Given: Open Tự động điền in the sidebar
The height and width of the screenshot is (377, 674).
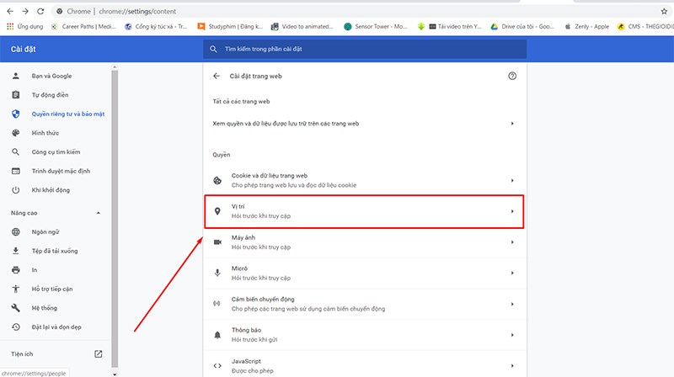Looking at the screenshot, I should point(51,94).
